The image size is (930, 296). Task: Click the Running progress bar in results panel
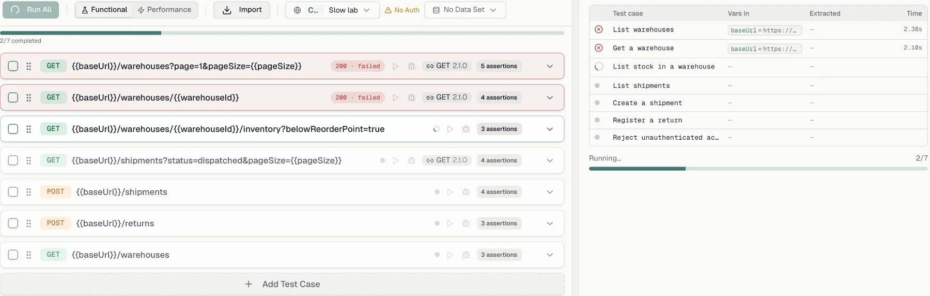758,169
